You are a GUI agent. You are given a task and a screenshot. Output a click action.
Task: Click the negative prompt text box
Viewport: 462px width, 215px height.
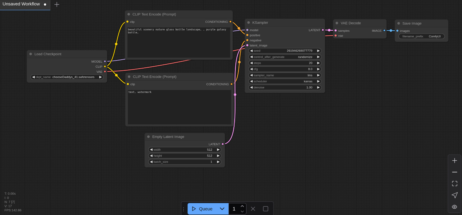[179, 107]
